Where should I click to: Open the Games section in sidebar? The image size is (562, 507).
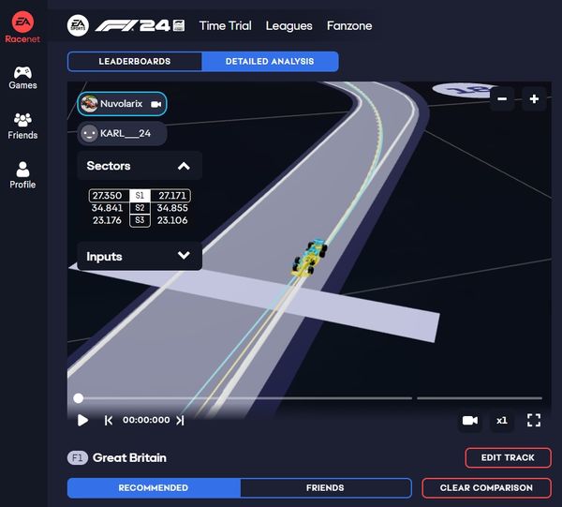[x=22, y=78]
